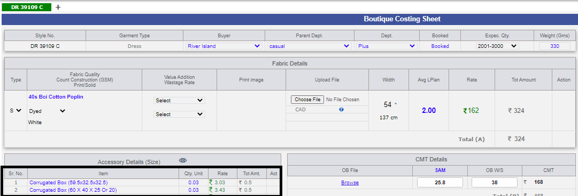Image resolution: width=578 pixels, height=196 pixels.
Task: Open the second Wastage Rate Select dropdown
Action: point(179,114)
